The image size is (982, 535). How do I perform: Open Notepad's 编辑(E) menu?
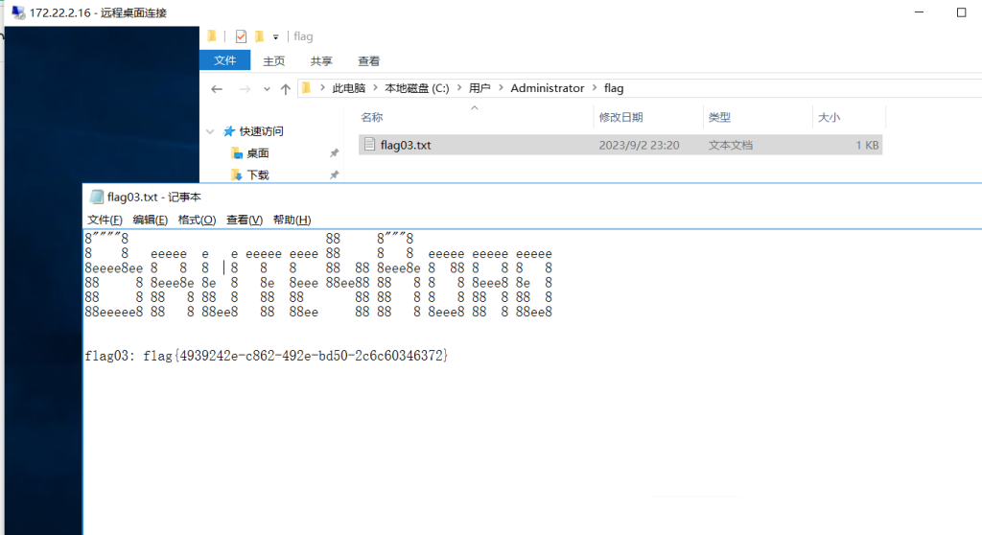coord(150,220)
